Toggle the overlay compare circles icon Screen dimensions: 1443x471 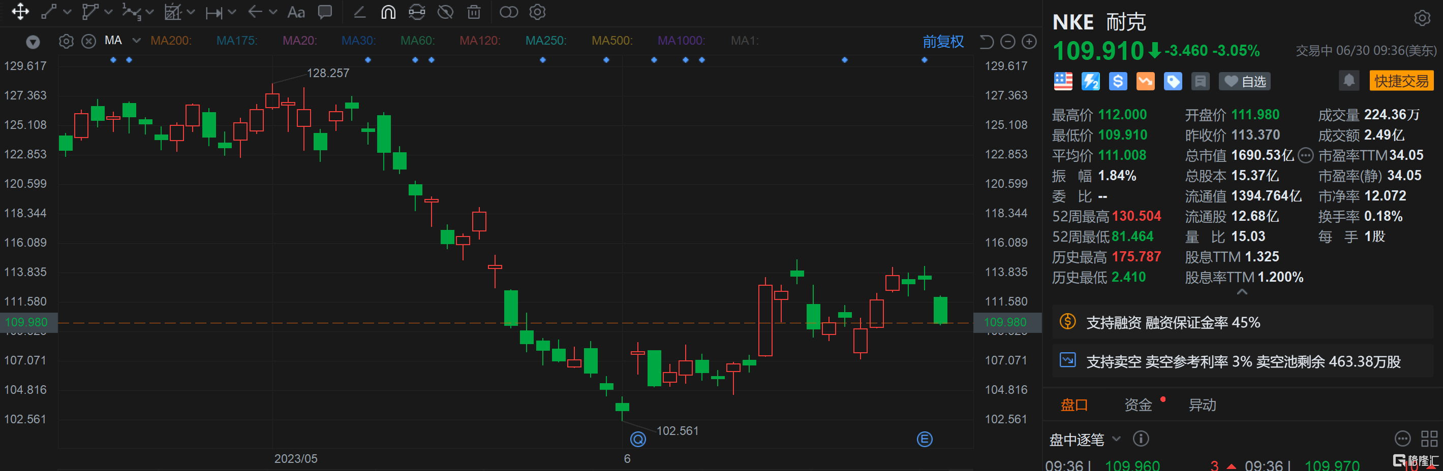click(509, 12)
